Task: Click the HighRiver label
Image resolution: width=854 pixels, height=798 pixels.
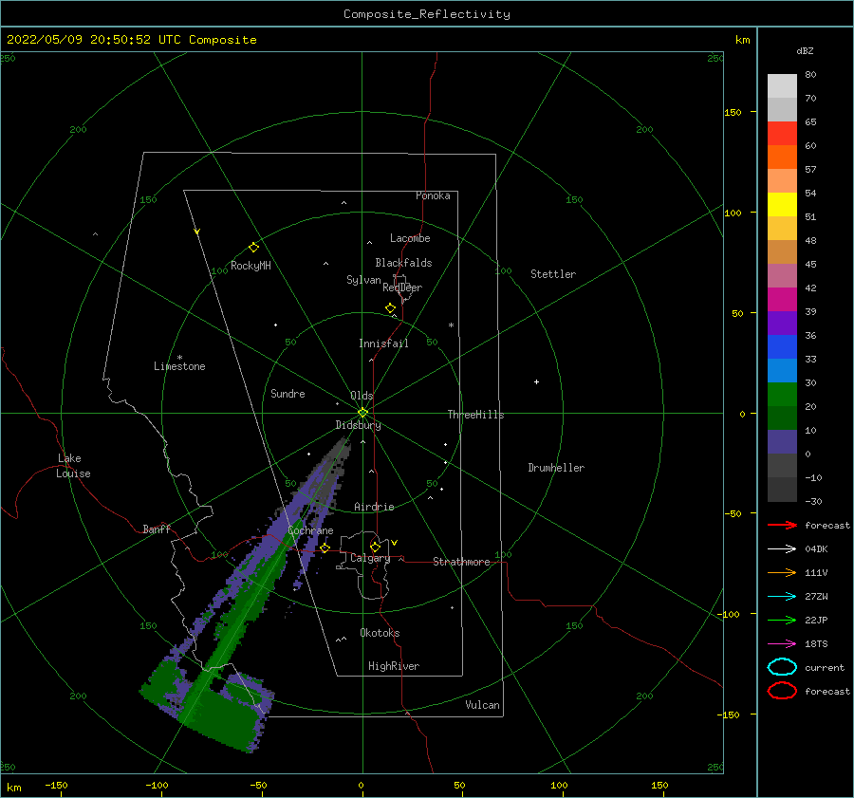Action: pos(394,666)
